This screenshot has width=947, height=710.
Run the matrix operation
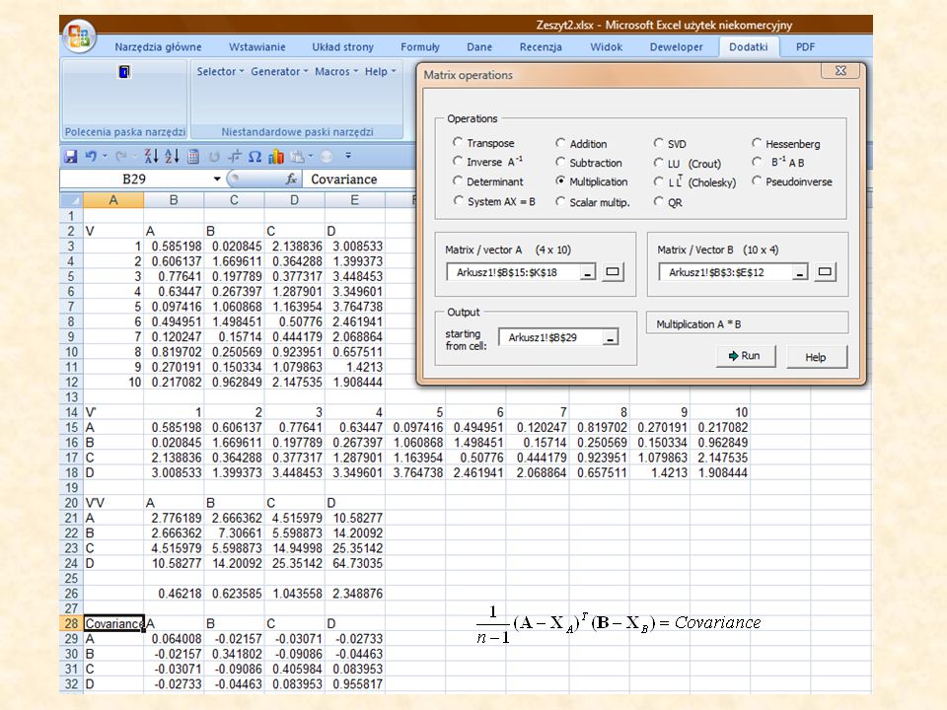pos(746,356)
